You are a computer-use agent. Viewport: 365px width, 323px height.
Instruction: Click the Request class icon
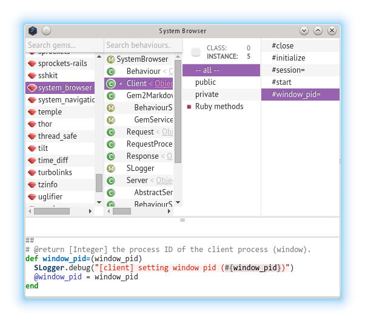click(111, 132)
